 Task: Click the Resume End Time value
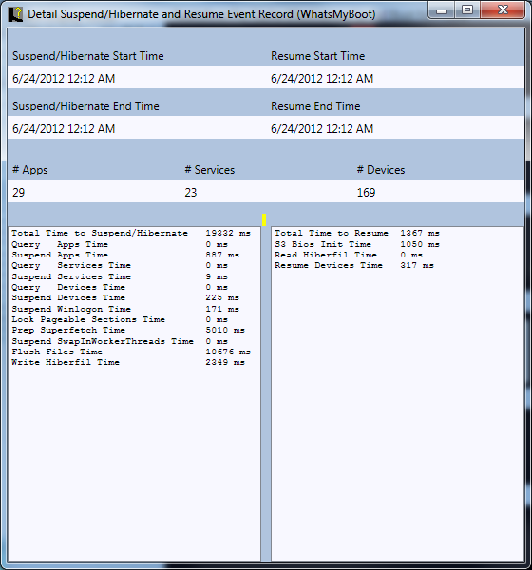pos(322,128)
